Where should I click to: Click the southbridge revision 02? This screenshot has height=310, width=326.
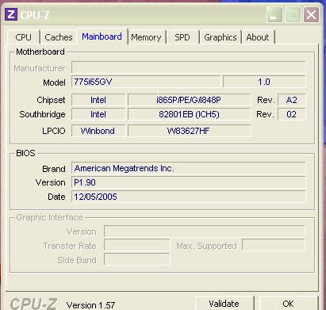click(x=292, y=114)
